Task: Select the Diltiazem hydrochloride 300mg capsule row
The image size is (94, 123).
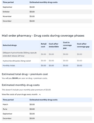Action: pos(47,54)
